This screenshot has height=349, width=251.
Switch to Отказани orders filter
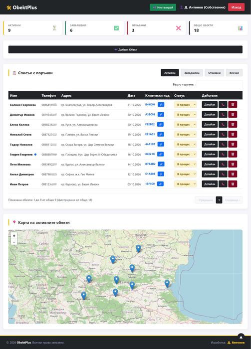tap(214, 73)
